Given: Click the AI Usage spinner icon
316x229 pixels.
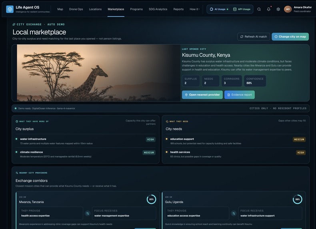Looking at the screenshot, I should [x=212, y=9].
